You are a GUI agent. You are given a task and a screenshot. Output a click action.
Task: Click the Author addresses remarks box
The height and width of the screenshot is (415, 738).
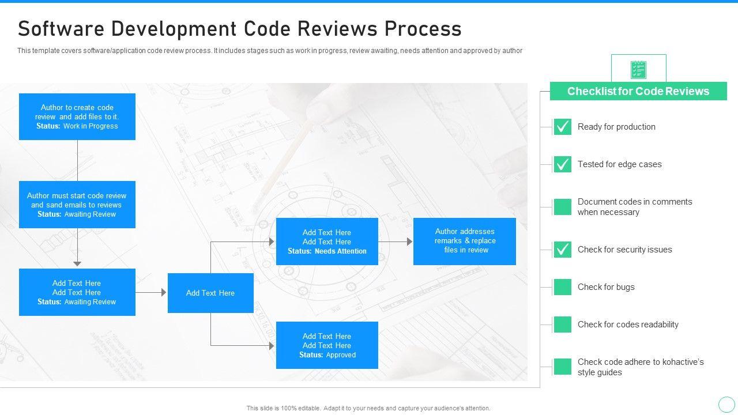[465, 241]
